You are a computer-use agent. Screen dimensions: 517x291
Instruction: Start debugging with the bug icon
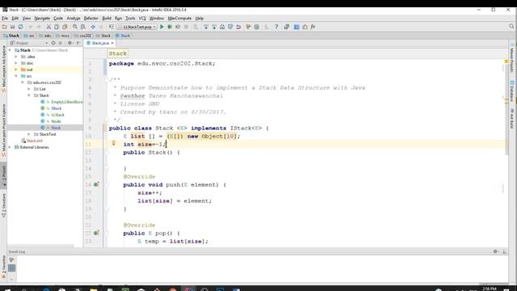tap(170, 27)
